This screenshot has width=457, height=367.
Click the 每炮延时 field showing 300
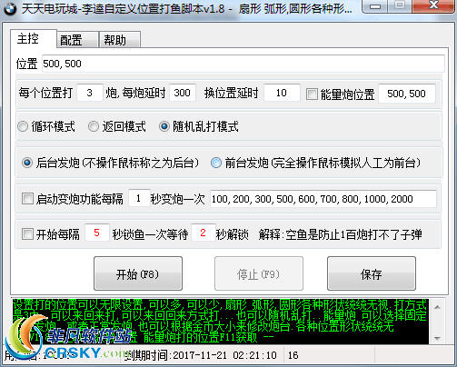[x=183, y=93]
